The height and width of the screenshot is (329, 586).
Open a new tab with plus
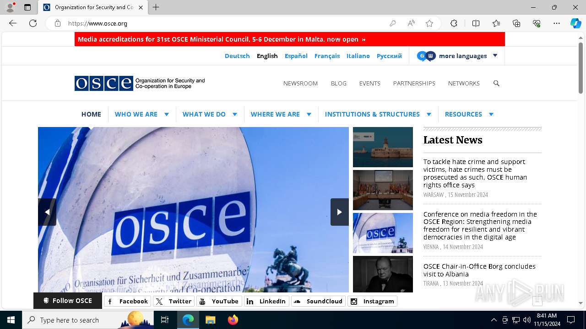pos(156,7)
